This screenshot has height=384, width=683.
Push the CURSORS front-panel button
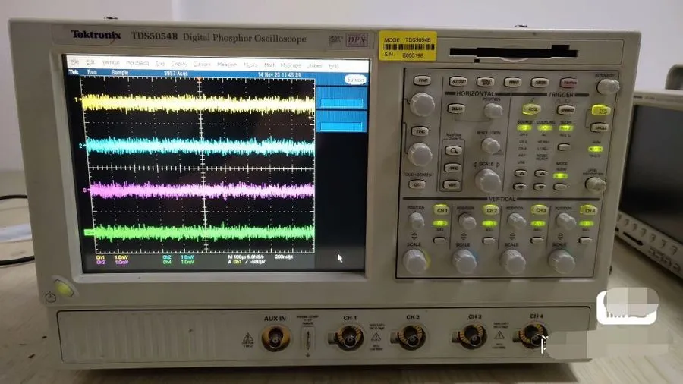540,82
